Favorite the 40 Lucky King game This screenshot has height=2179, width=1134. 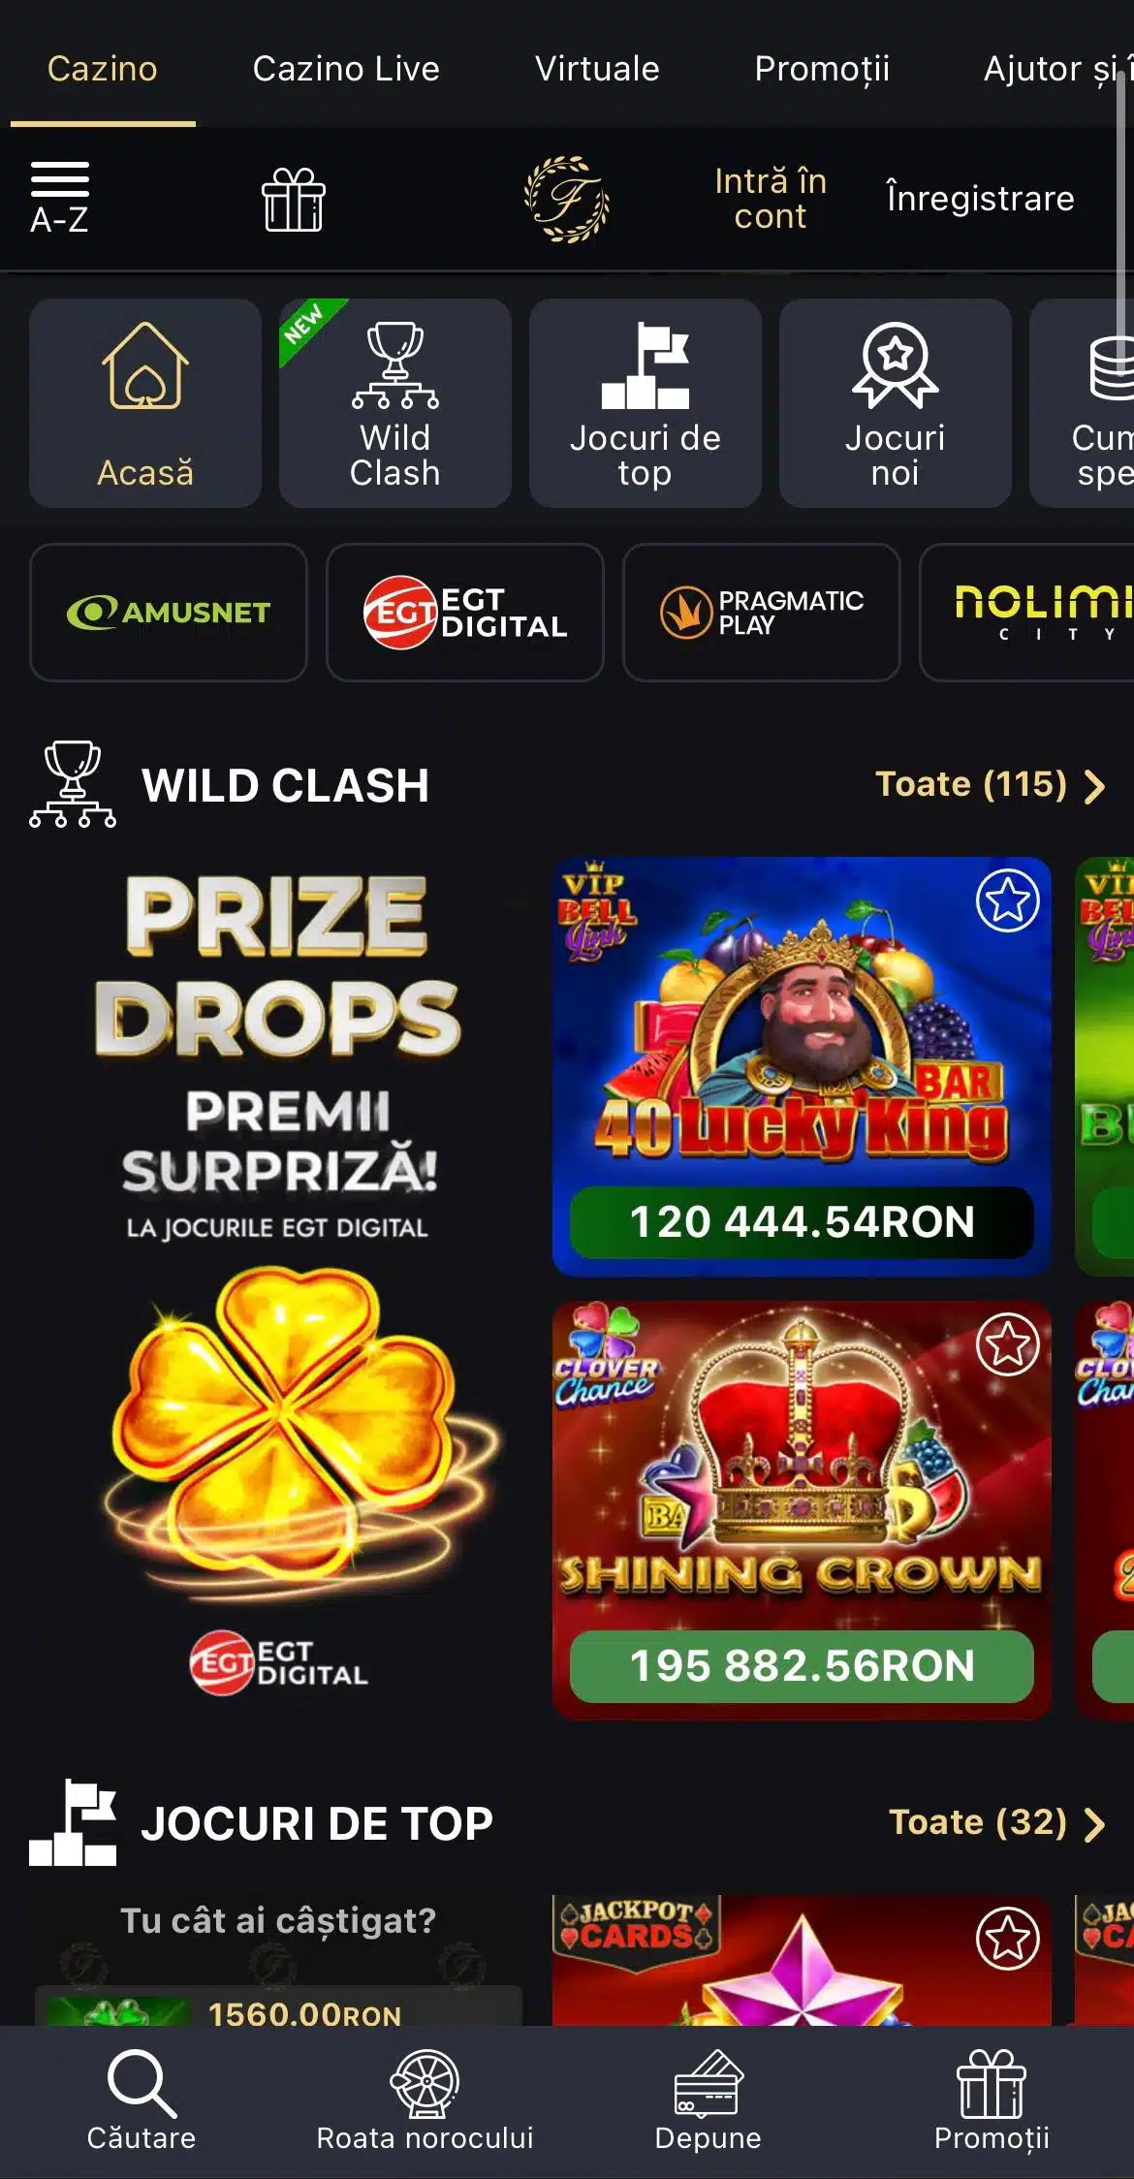tap(1008, 900)
